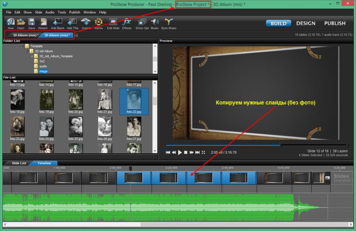
Task: Switch to the Timeline tab
Action: [x=44, y=163]
